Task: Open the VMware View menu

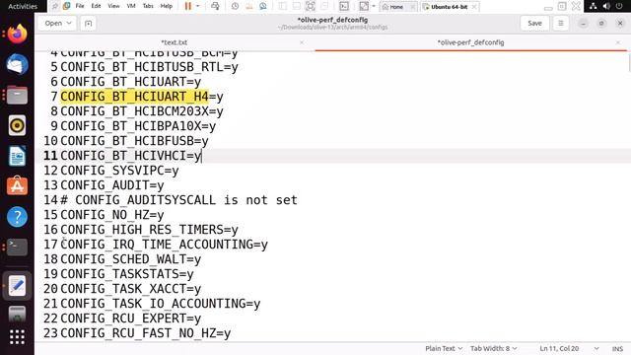Action: pos(113,6)
